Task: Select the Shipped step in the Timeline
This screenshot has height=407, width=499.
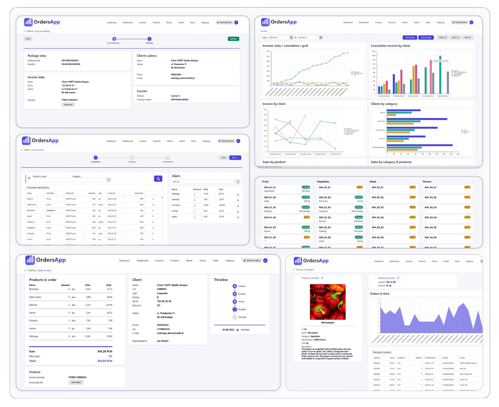Action: coord(235,309)
